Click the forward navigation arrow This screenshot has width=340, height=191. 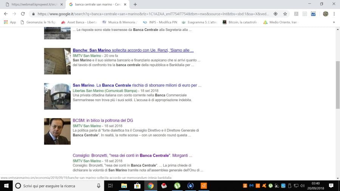[x=14, y=14]
